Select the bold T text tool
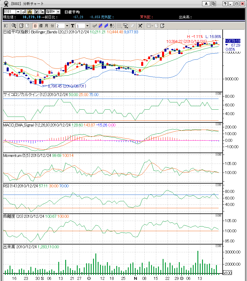Image resolution: width=247 pixels, height=281 pixels. (72, 26)
